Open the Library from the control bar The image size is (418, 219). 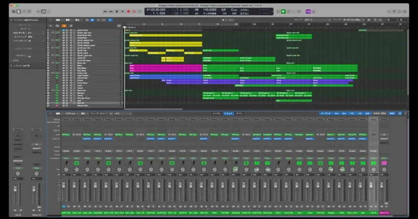(14, 11)
